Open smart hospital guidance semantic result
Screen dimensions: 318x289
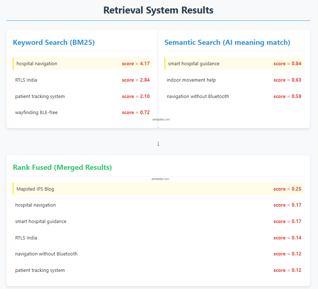[234, 63]
